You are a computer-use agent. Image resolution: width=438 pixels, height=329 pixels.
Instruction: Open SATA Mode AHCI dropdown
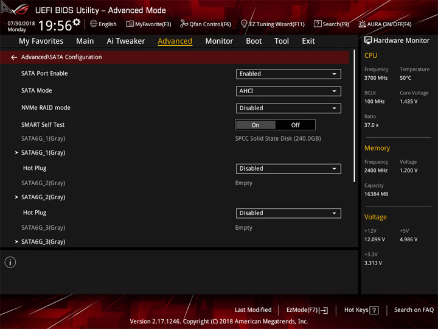pyautogui.click(x=288, y=91)
